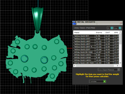Click the 6.36 DWT value
This screenshot has width=125, height=94.
pos(108,39)
